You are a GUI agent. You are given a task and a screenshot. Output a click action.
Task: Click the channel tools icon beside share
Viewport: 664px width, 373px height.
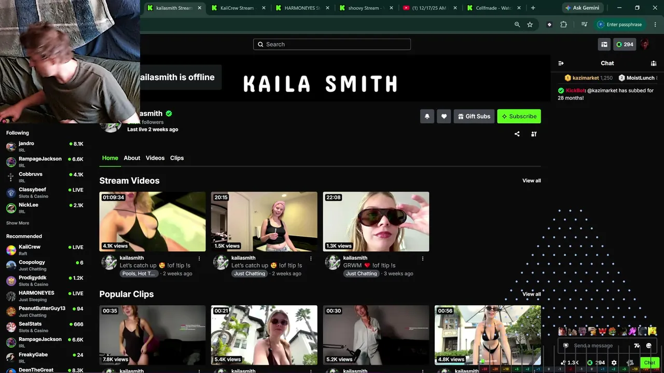(534, 134)
